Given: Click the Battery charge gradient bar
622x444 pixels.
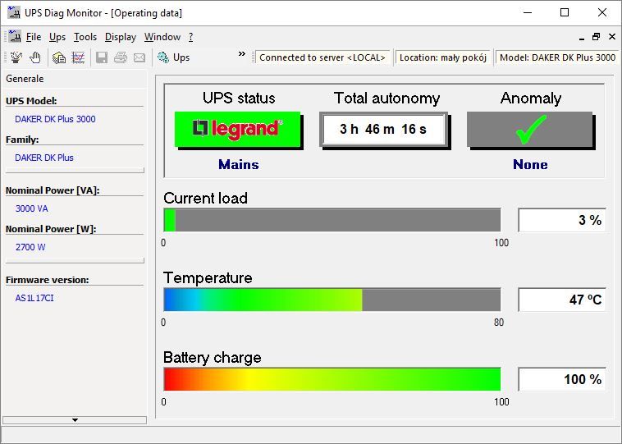Looking at the screenshot, I should click(x=332, y=379).
